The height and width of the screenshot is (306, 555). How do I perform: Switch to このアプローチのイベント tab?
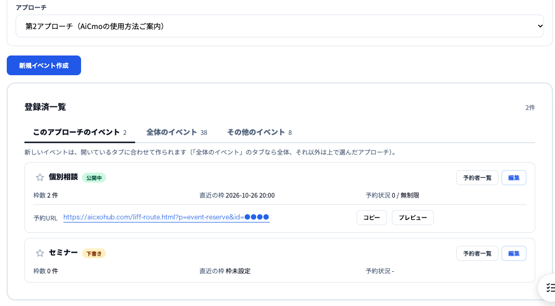(x=80, y=132)
